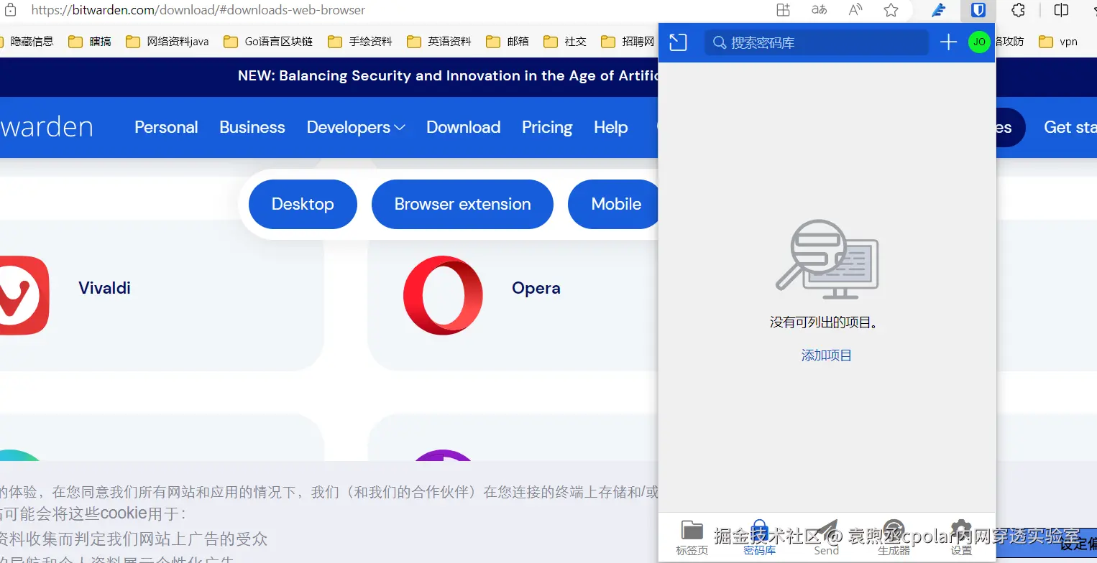This screenshot has width=1097, height=563.
Task: Open the browser extensions puzzle icon
Action: 1018,10
